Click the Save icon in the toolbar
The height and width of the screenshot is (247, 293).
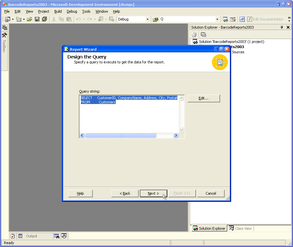point(37,19)
